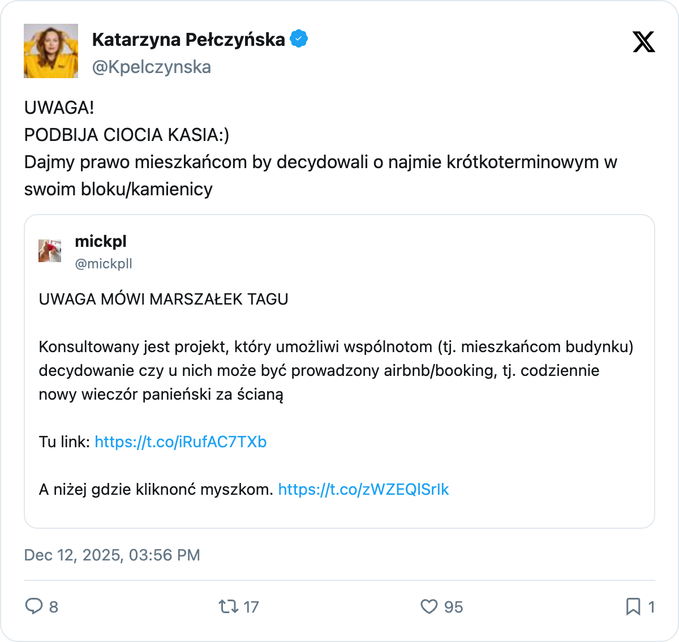679x642 pixels.
Task: Click the mickpl author name
Action: [x=101, y=241]
